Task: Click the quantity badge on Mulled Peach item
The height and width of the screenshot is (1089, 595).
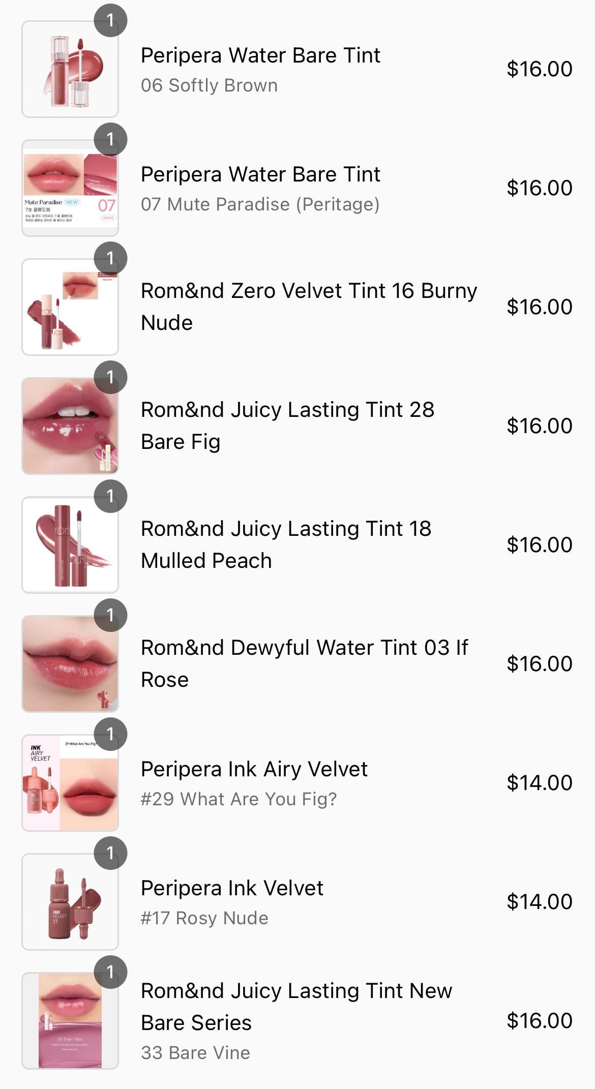Action: [110, 496]
